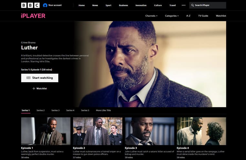
Task: Open the TV Guide
Action: 203,16
